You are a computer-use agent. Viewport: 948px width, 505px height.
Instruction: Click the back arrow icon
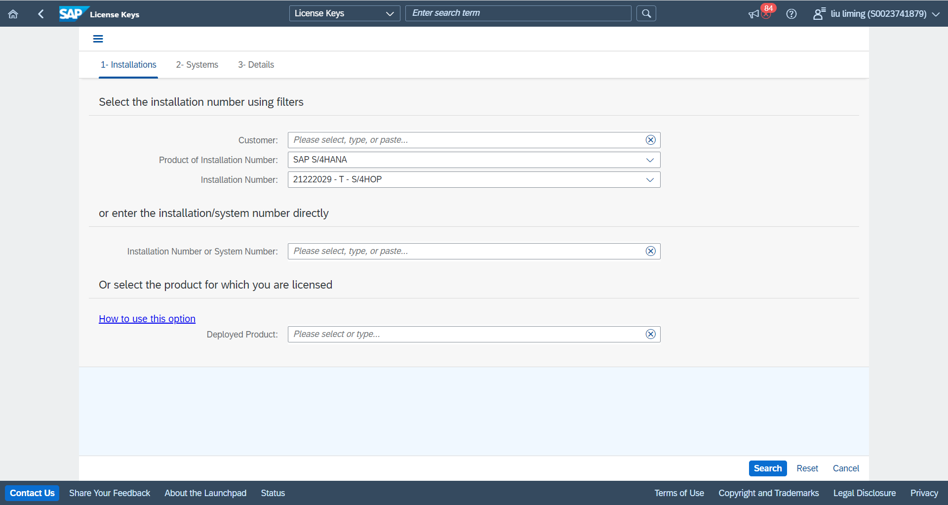(41, 14)
